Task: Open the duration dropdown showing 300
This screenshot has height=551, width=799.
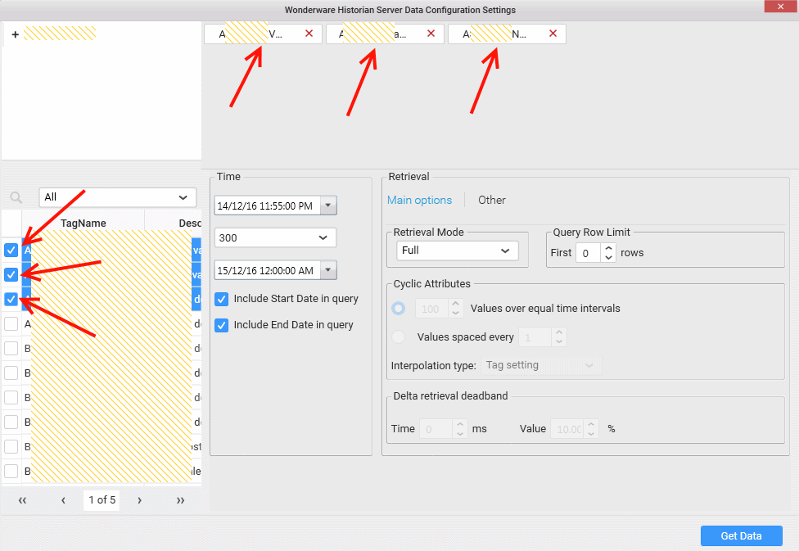Action: [275, 237]
